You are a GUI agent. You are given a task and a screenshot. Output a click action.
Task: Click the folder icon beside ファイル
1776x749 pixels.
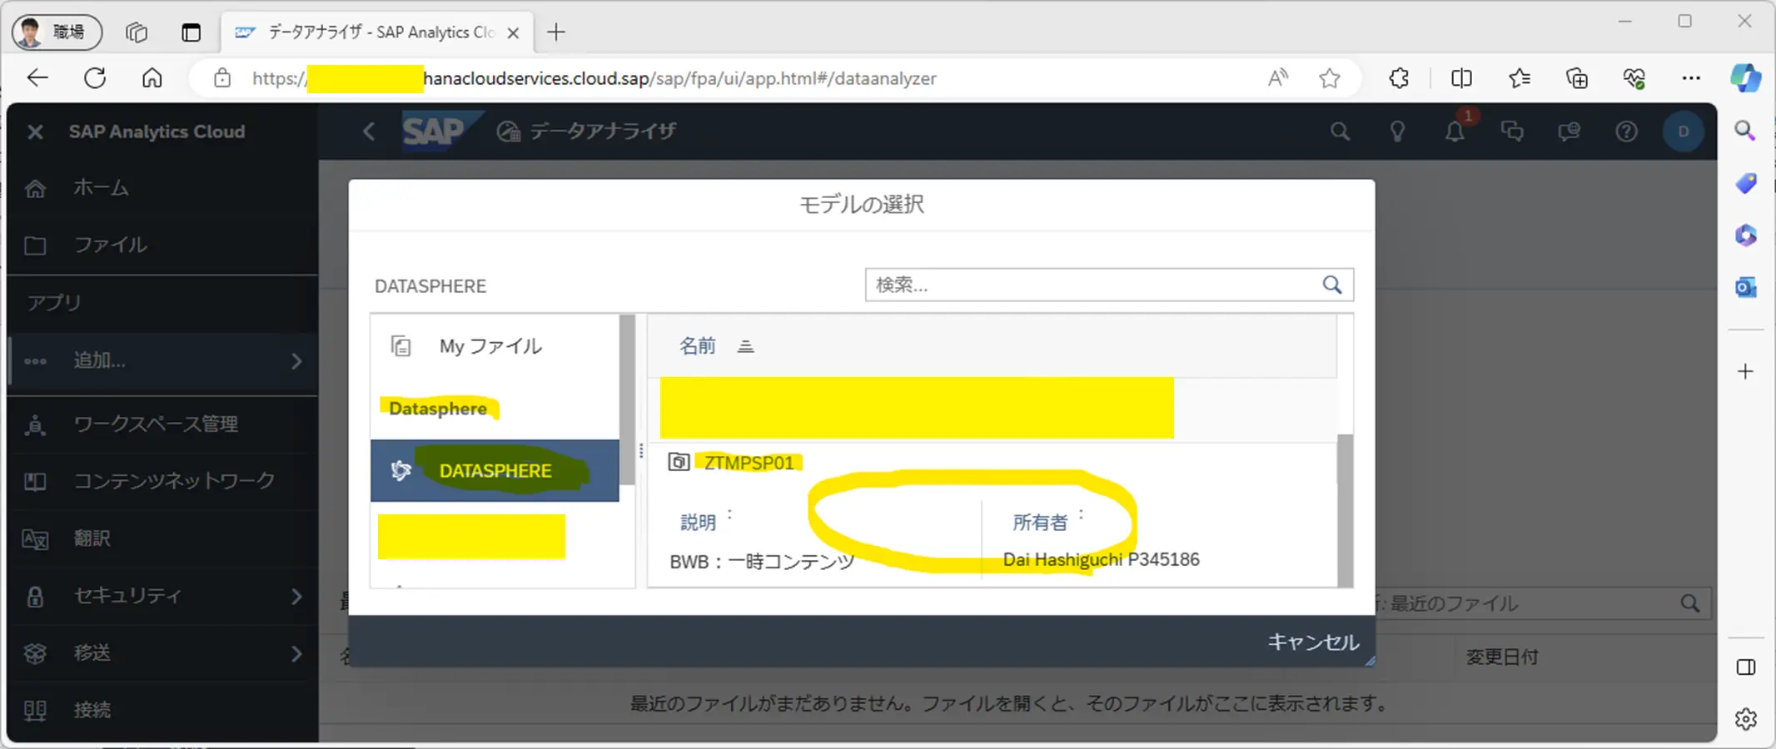click(x=35, y=246)
